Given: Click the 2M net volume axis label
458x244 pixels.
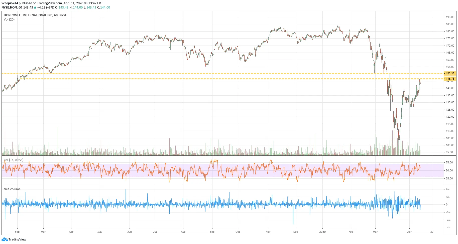Looking at the screenshot, I should click(447, 189).
